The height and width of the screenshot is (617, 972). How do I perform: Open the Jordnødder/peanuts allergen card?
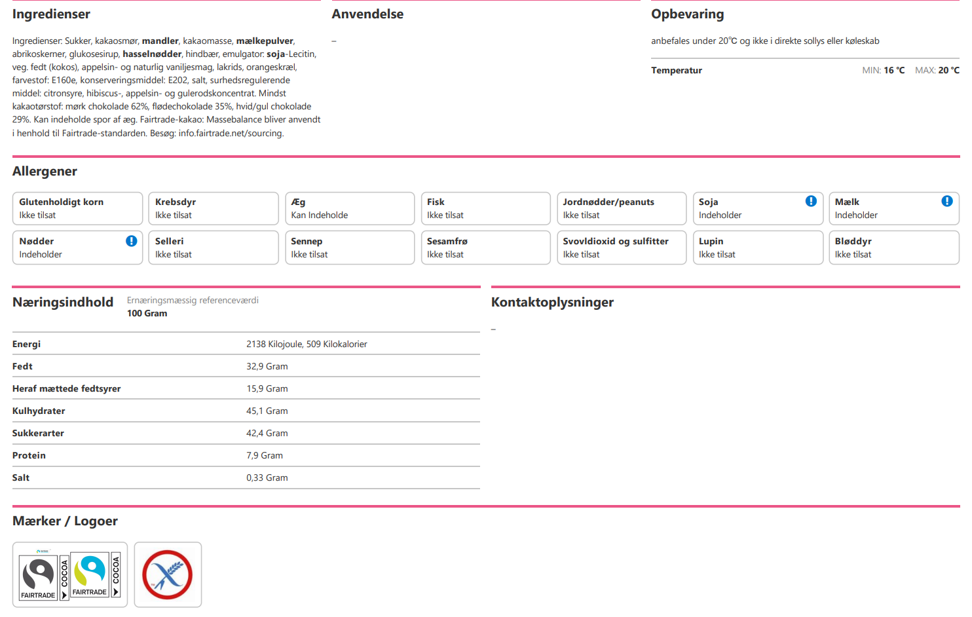click(x=621, y=208)
